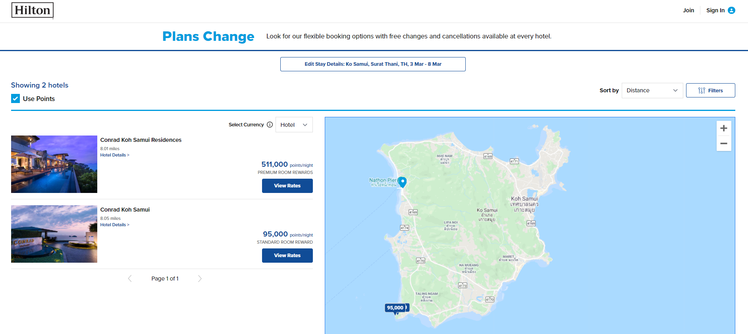
Task: Uncheck the Use Points checkbox
Action: [x=15, y=98]
